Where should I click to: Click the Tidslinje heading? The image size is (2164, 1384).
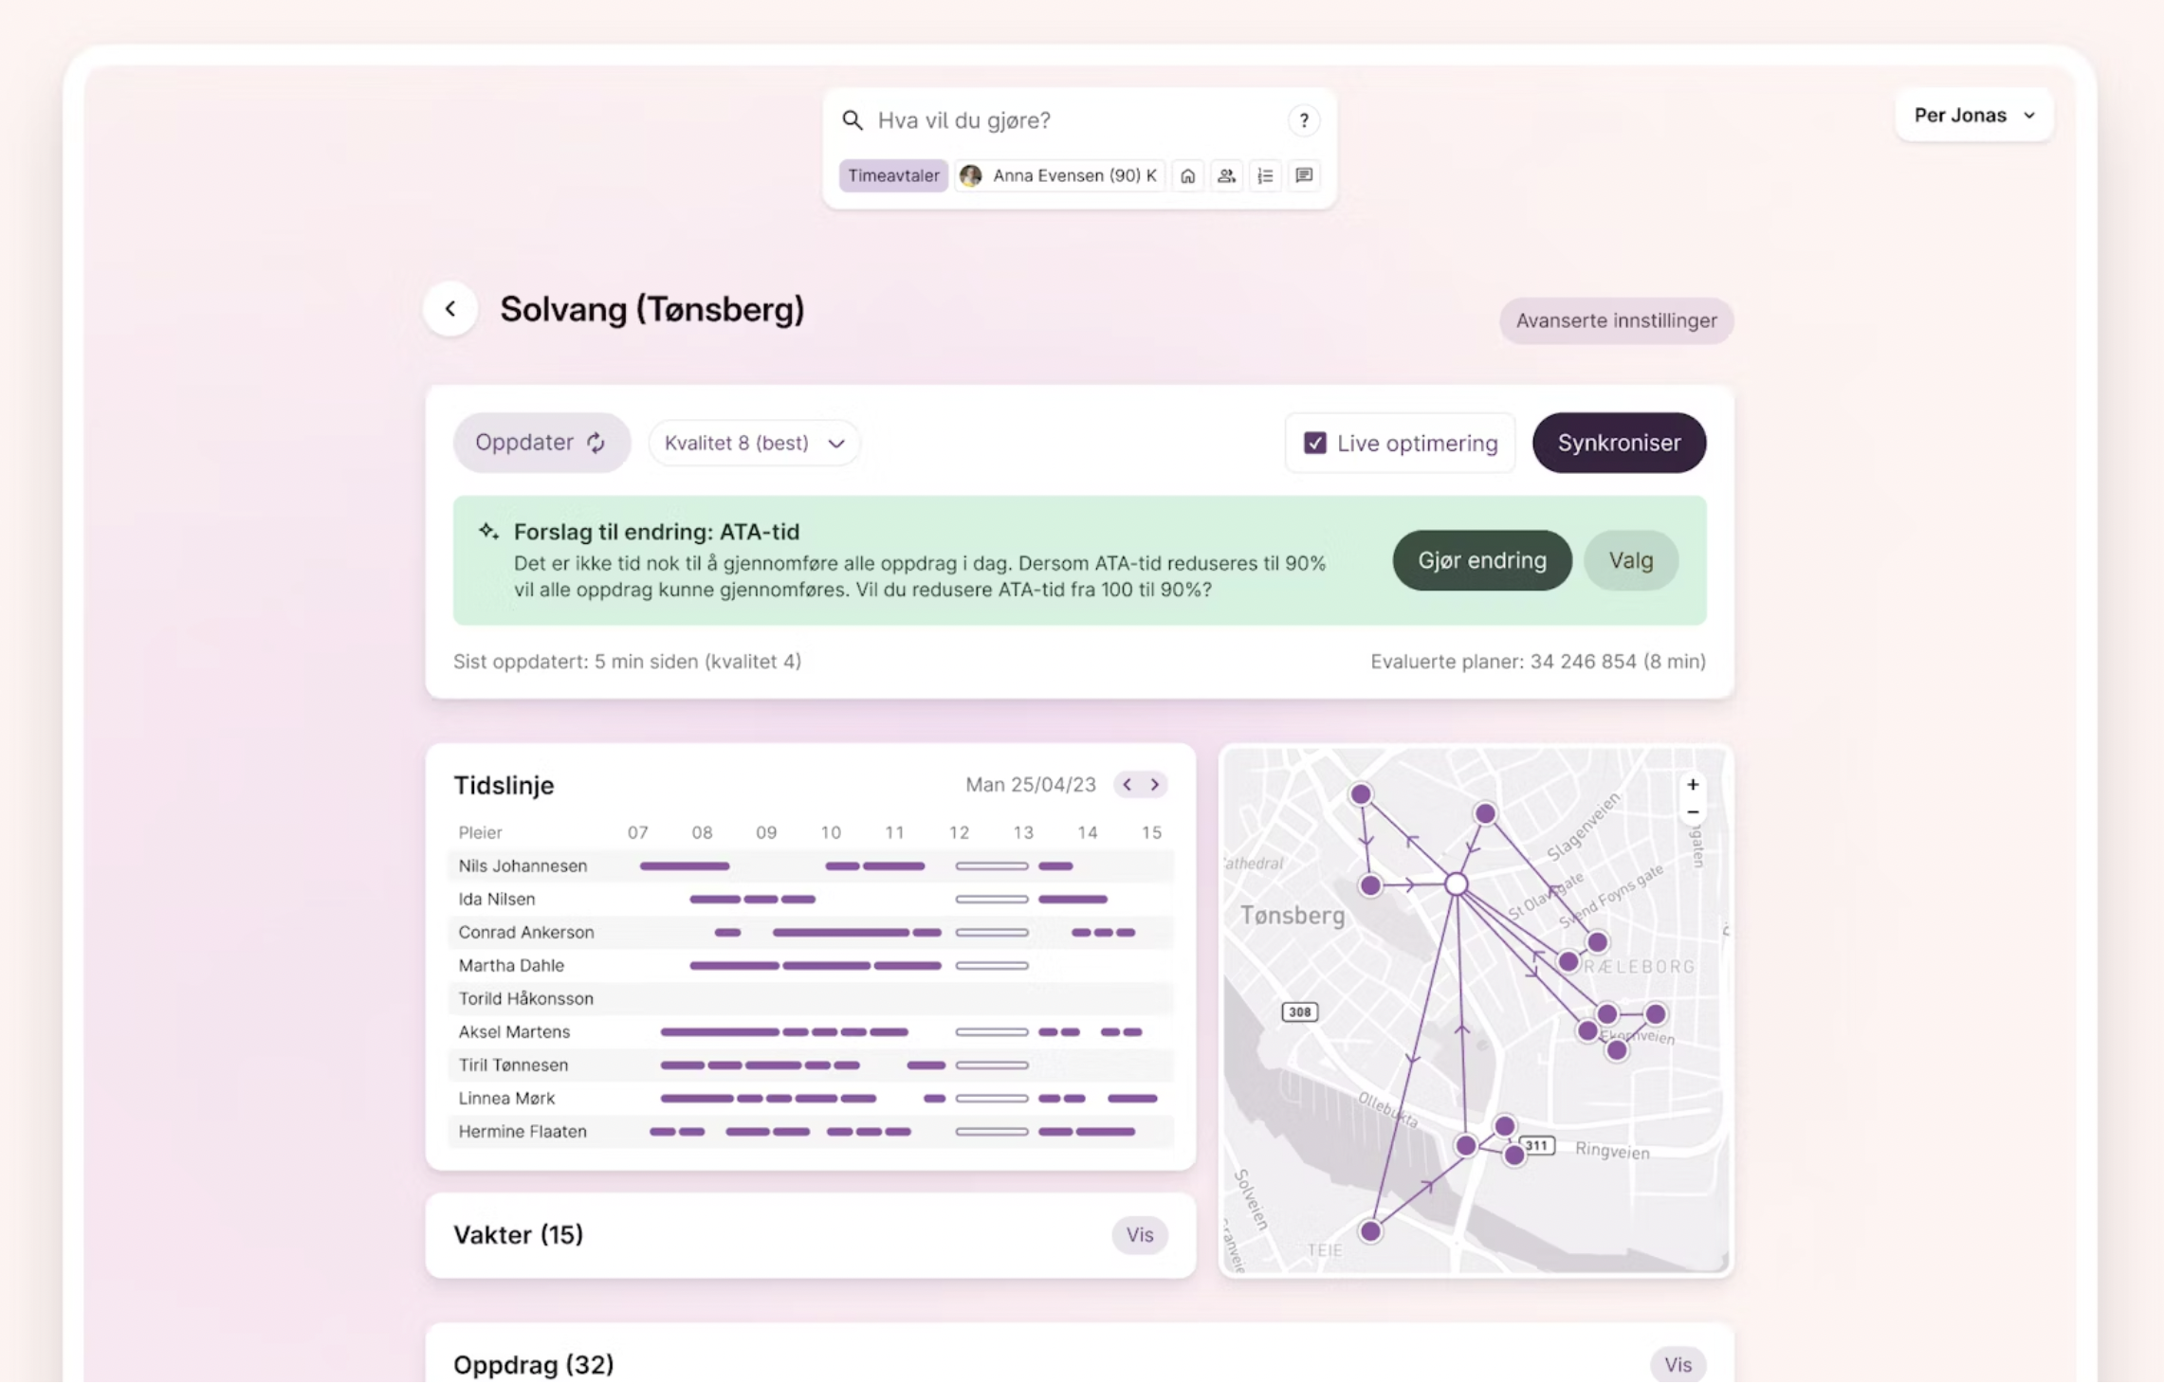click(504, 786)
